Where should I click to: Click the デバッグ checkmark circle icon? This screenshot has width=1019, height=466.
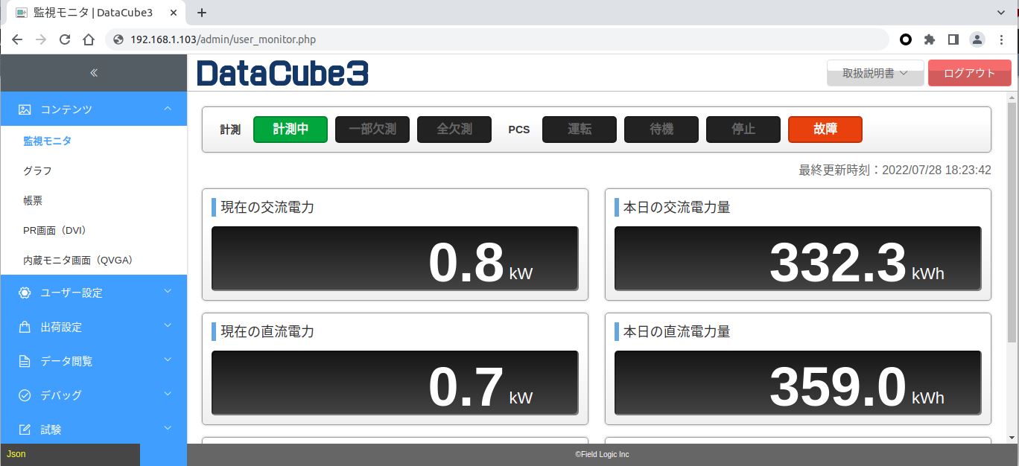(x=25, y=395)
